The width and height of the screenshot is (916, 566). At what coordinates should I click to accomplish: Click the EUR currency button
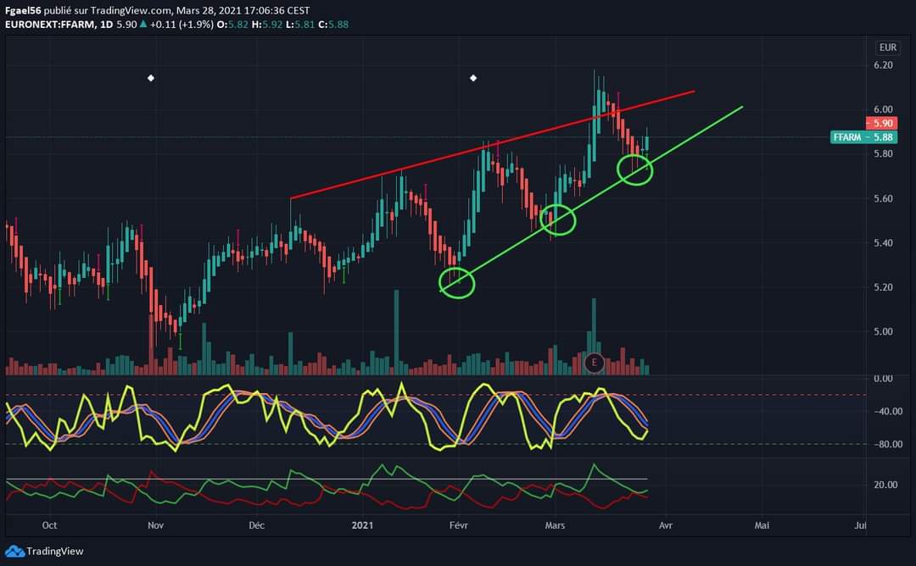coord(887,47)
